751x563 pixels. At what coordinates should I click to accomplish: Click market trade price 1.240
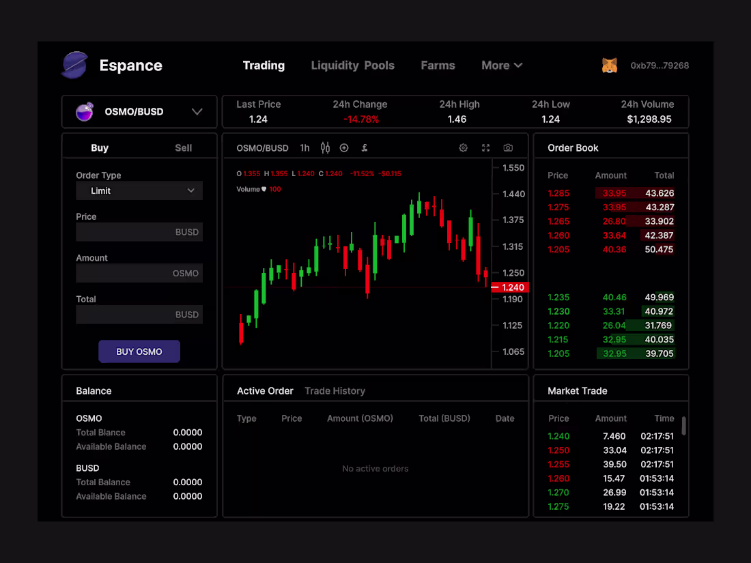click(558, 436)
